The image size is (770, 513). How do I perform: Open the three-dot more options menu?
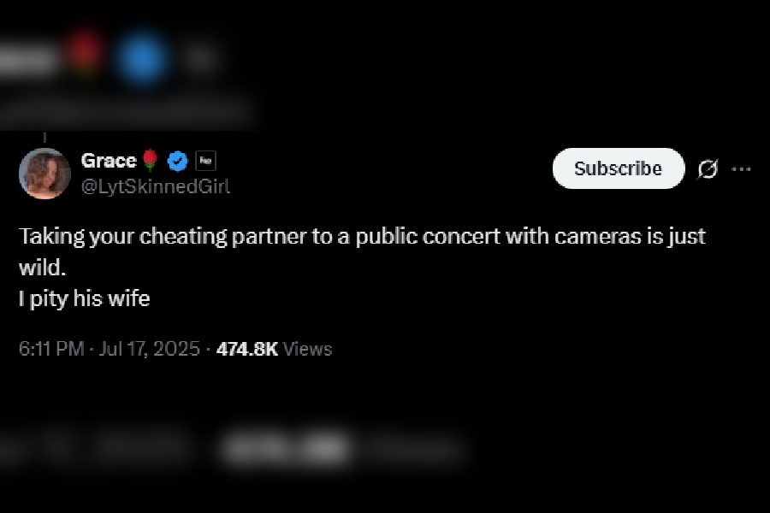[741, 169]
